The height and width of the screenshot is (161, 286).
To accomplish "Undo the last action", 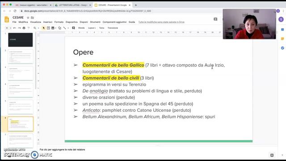I will 15,28.
